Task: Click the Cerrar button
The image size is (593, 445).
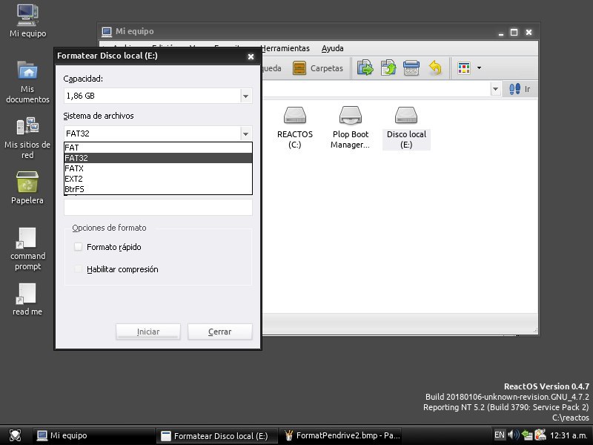Action: coord(219,332)
